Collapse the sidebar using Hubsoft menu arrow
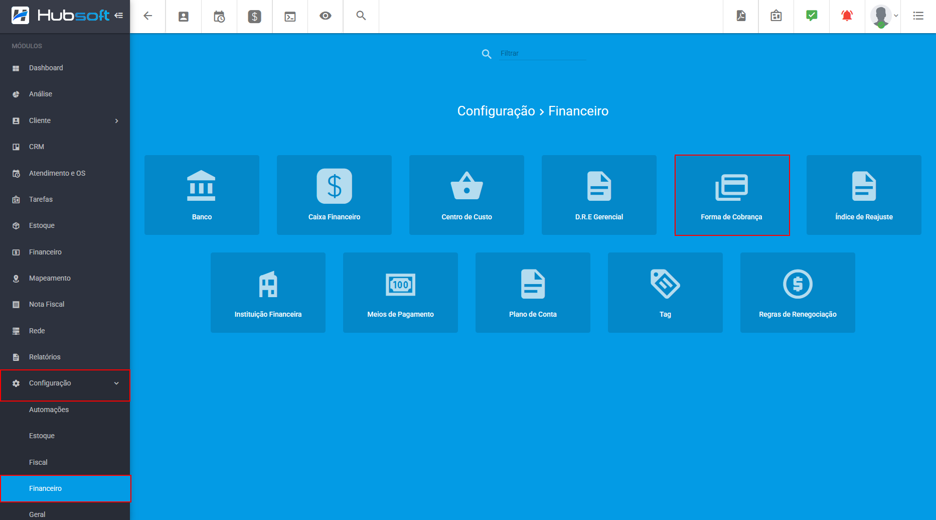This screenshot has height=520, width=936. 119,16
